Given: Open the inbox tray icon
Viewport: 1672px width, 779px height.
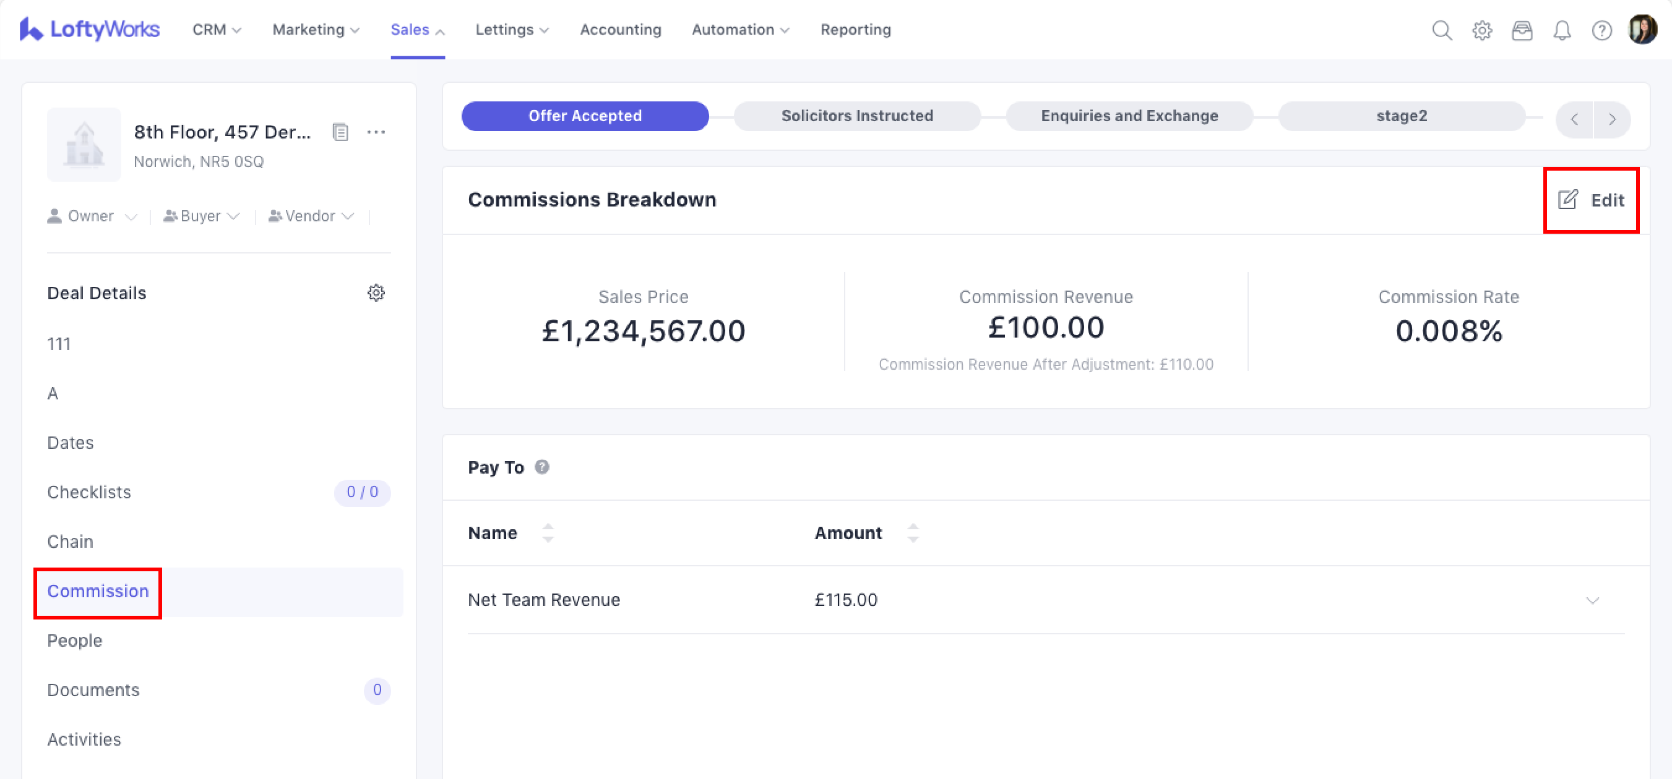Looking at the screenshot, I should [1522, 30].
